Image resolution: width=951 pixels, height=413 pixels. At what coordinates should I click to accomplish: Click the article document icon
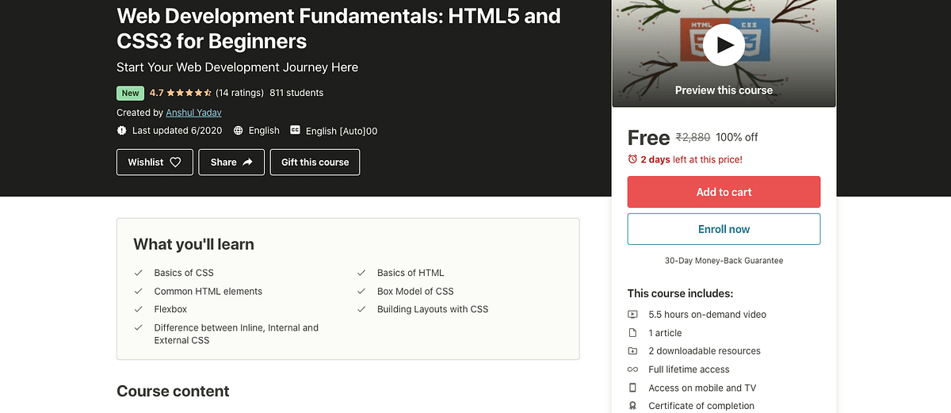pos(632,333)
